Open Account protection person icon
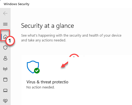The width and height of the screenshot is (132, 105). (x=5, y=58)
